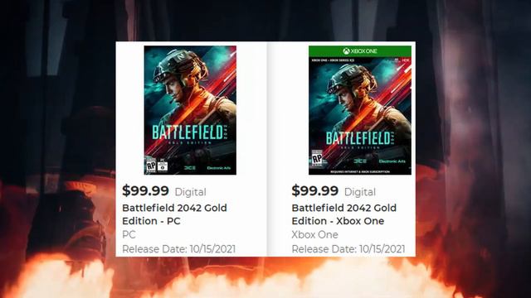Click the Electronic Arts logo on Xbox cover
Viewport: 531px width, 298px height.
click(x=392, y=161)
